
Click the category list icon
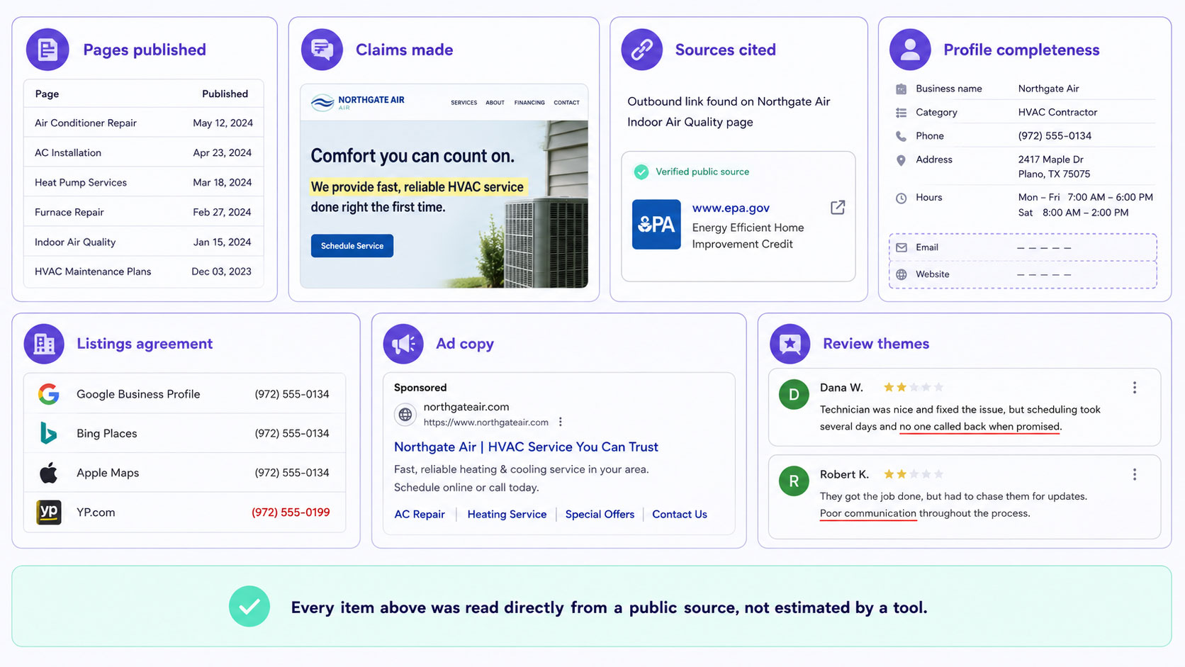(x=901, y=112)
